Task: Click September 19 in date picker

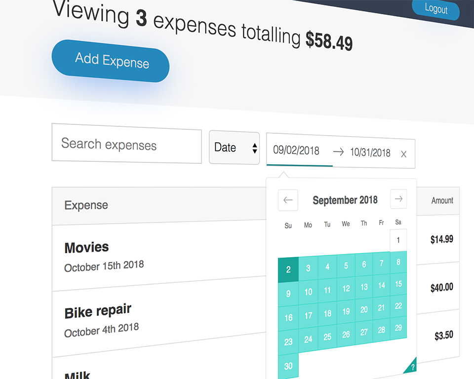Action: click(x=346, y=311)
